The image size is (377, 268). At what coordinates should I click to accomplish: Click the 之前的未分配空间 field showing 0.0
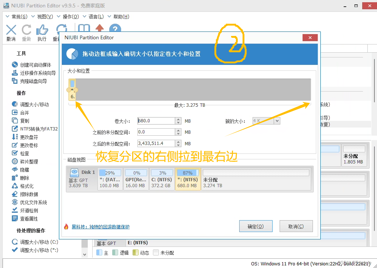click(x=156, y=132)
